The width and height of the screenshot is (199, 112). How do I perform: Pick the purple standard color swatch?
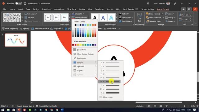coord(95,45)
